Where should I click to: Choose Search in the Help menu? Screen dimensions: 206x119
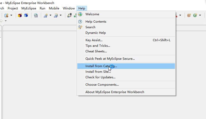click(90, 27)
